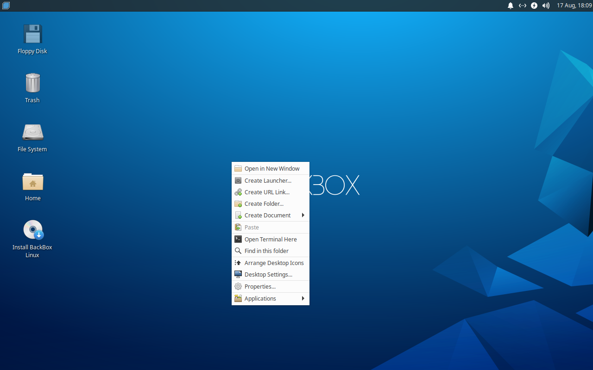Click the notification bell icon
The height and width of the screenshot is (370, 593).
pos(511,6)
